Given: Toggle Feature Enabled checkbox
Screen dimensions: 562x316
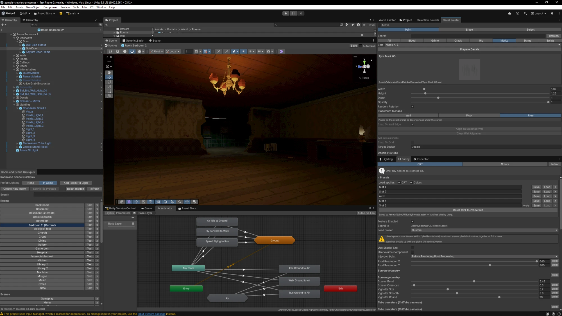Looking at the screenshot, I should pos(413,221).
